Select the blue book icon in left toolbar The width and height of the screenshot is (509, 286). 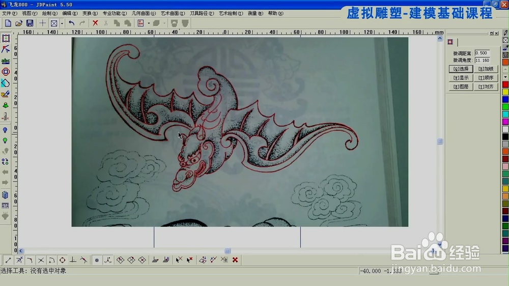pos(5,195)
